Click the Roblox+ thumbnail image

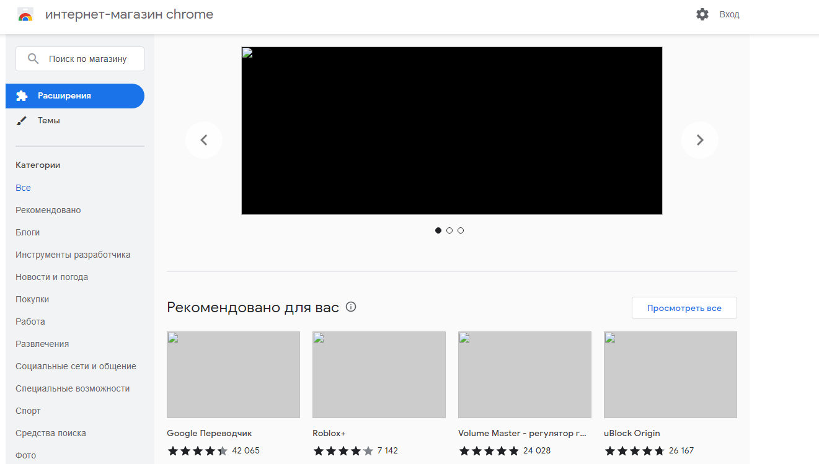pos(379,374)
